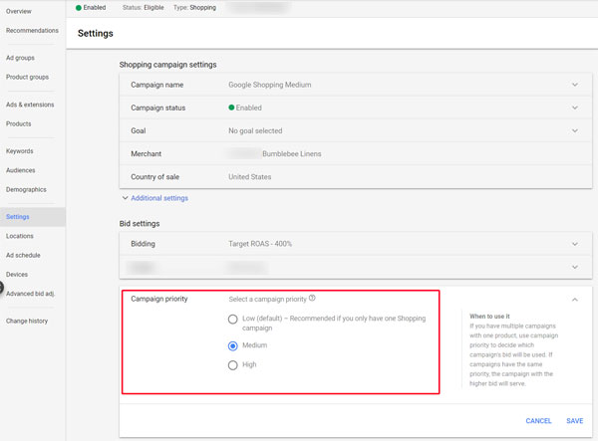Choose the High priority radio button

pyautogui.click(x=232, y=365)
